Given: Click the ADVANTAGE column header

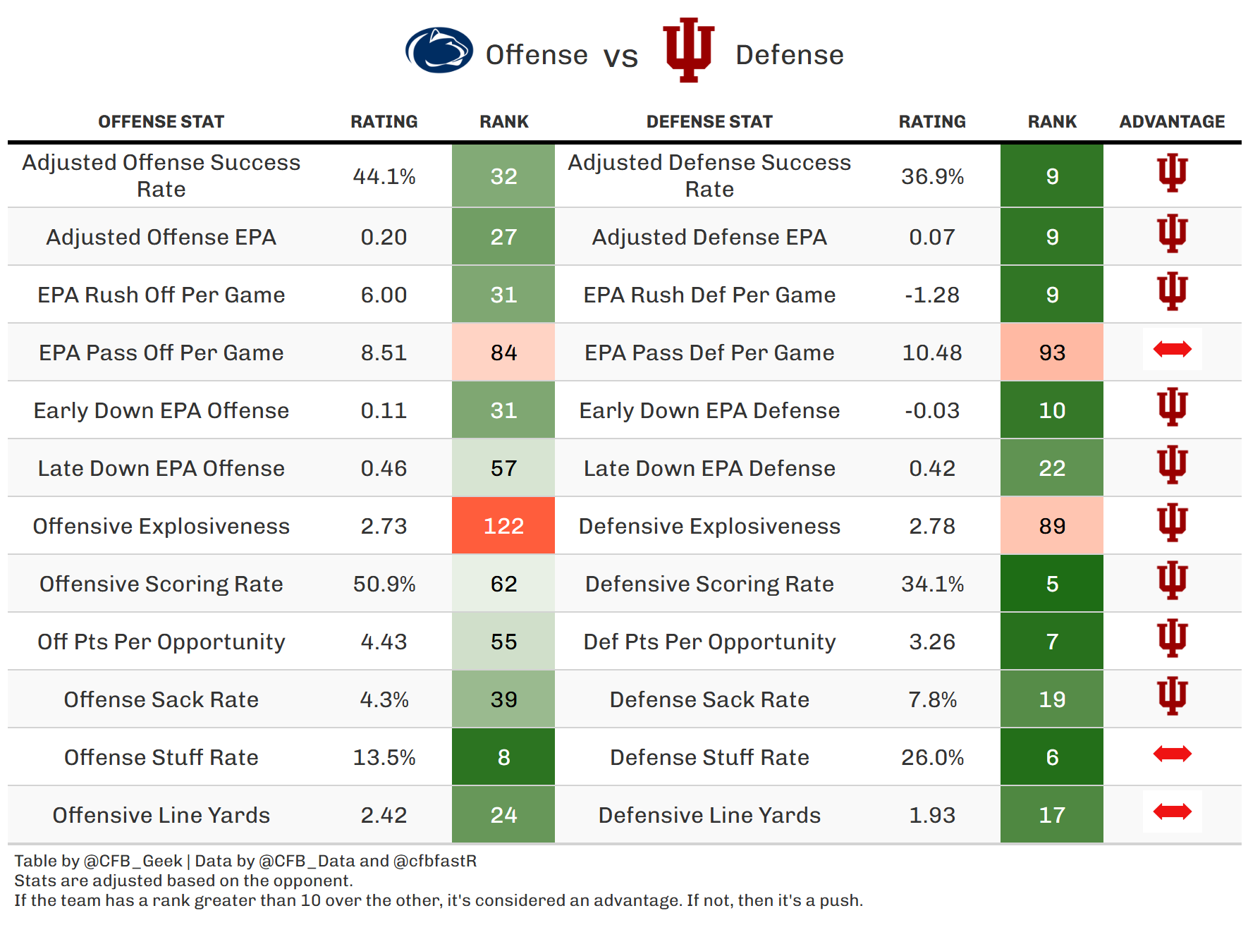Looking at the screenshot, I should [x=1172, y=122].
